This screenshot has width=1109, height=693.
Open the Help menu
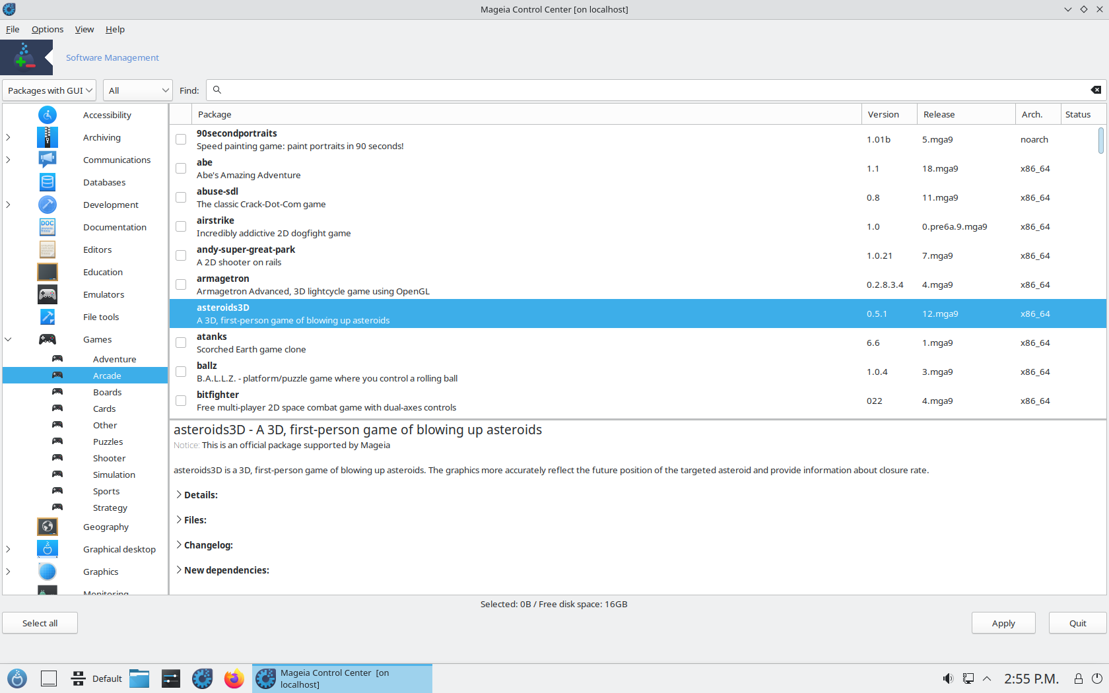point(115,29)
